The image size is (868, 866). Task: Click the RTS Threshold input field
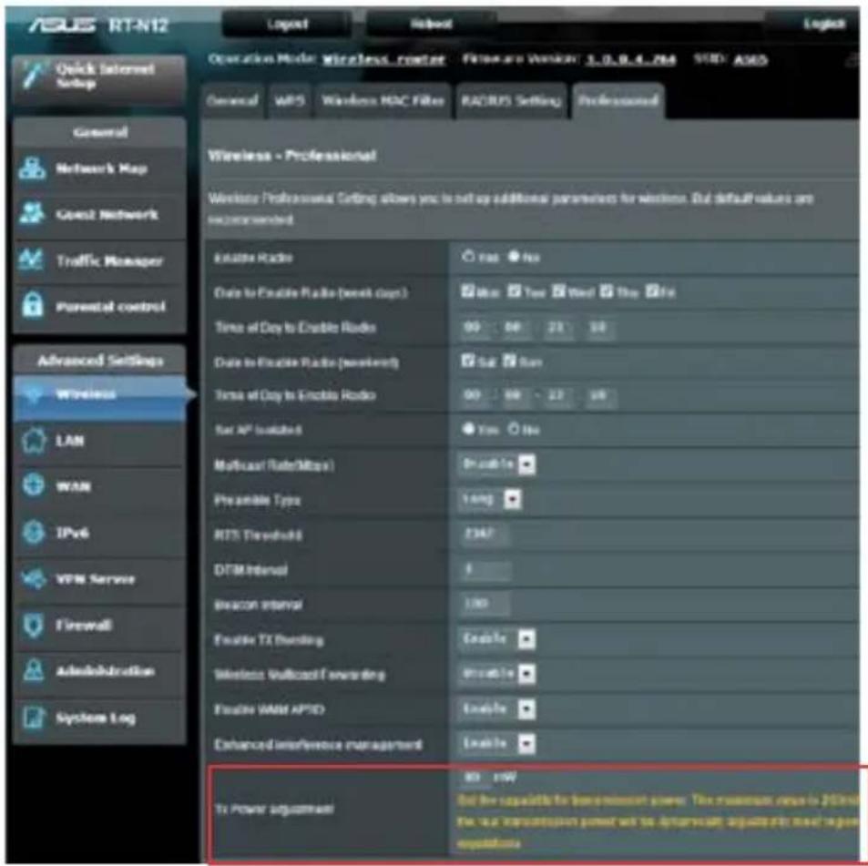(484, 535)
